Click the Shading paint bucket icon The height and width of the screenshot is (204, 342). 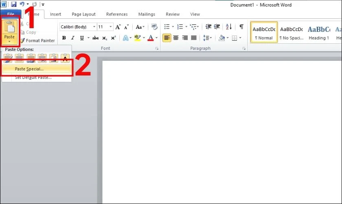(222, 38)
